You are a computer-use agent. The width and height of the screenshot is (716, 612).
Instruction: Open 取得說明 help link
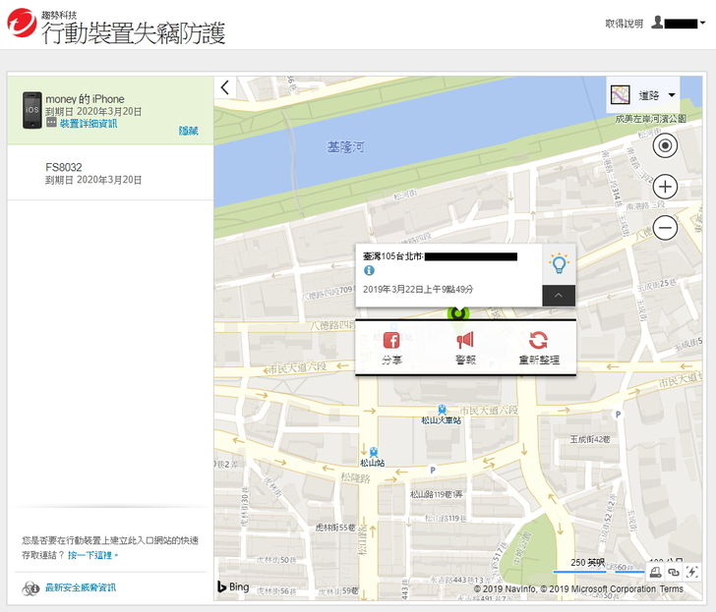(625, 23)
